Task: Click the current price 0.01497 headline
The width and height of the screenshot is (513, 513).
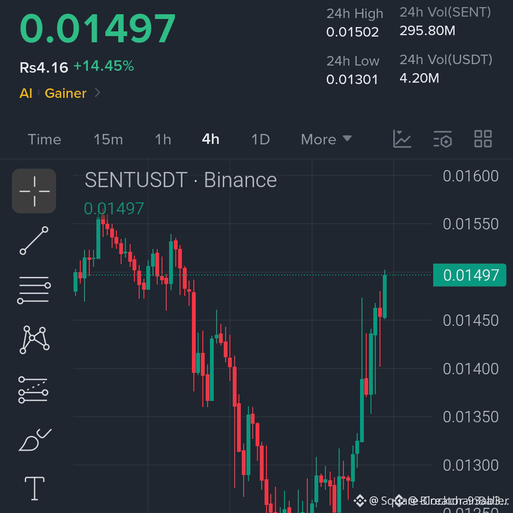Action: pyautogui.click(x=97, y=28)
